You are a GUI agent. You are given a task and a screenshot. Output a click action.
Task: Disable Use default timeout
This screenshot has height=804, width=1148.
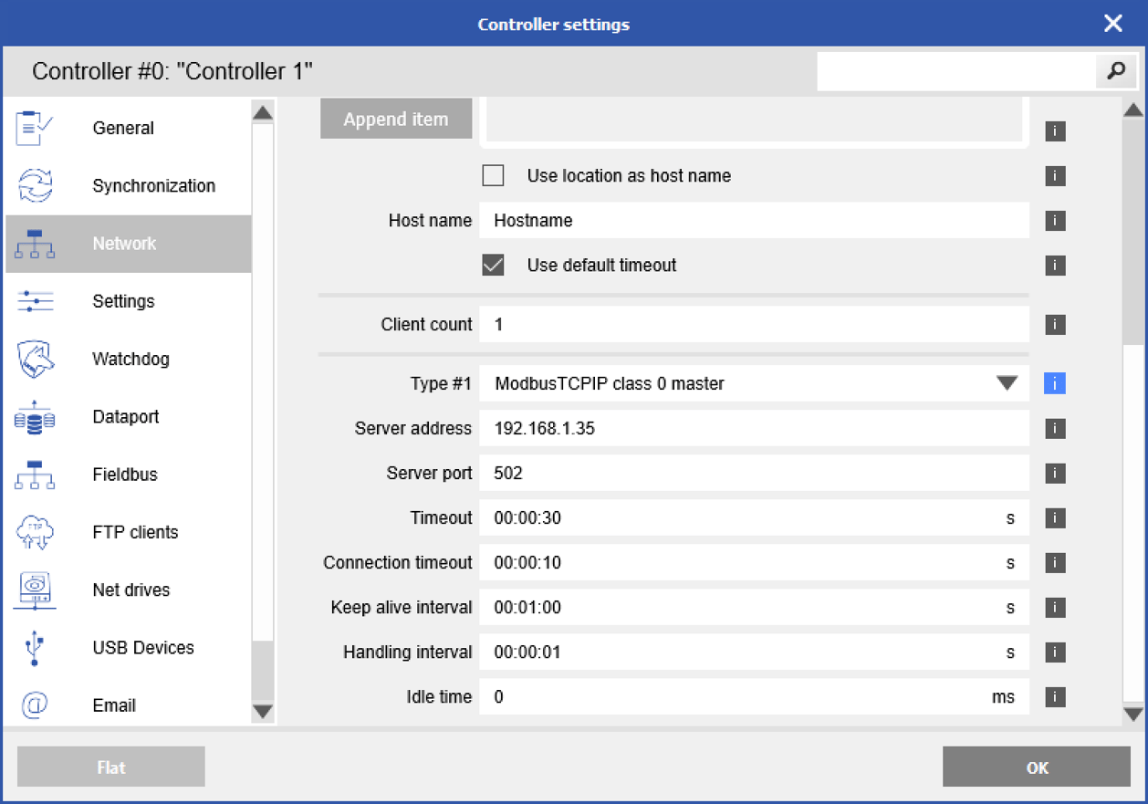(493, 266)
